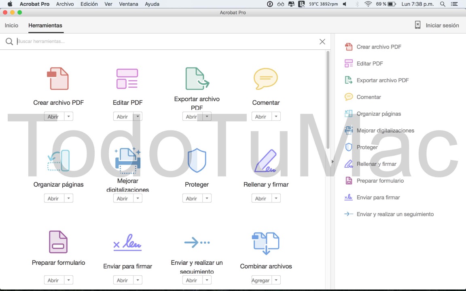The image size is (466, 291).
Task: Click the volume speaker icon in the menu bar
Action: coord(345,4)
